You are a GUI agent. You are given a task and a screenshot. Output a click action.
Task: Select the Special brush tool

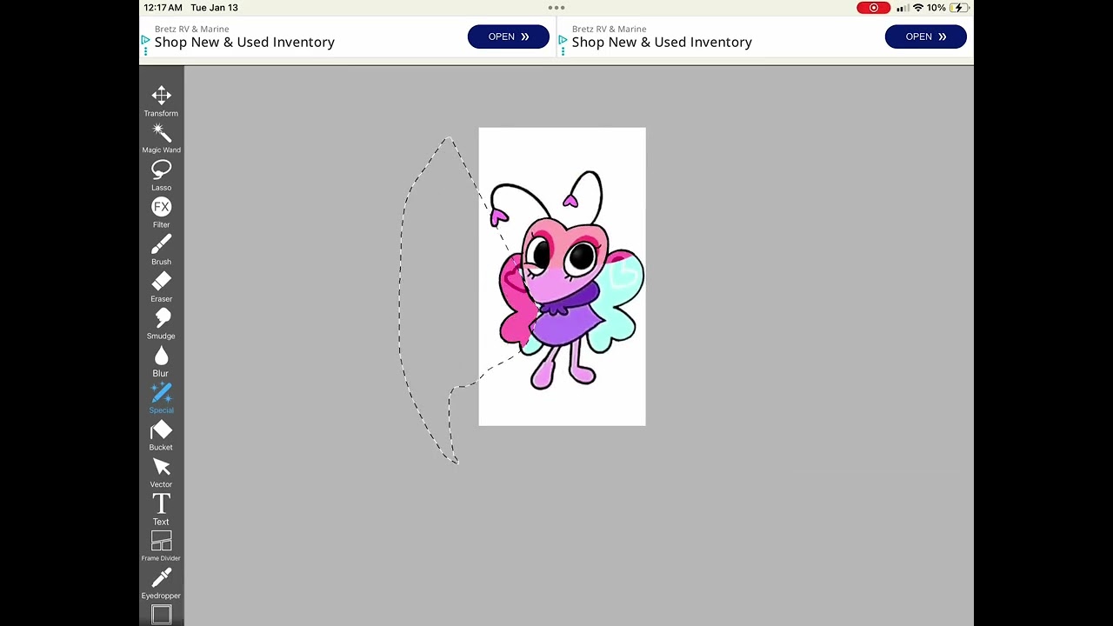coord(161,398)
